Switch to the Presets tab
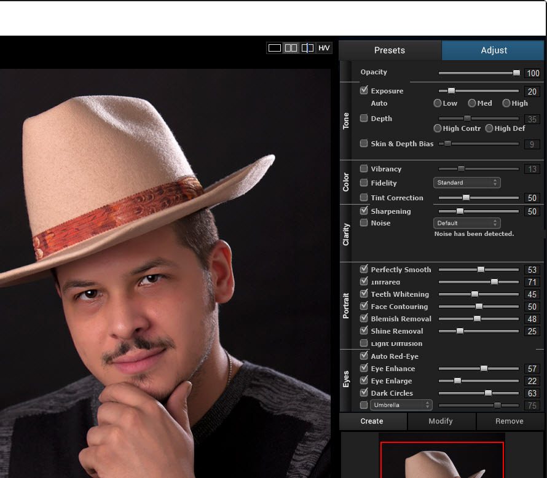 click(x=390, y=50)
